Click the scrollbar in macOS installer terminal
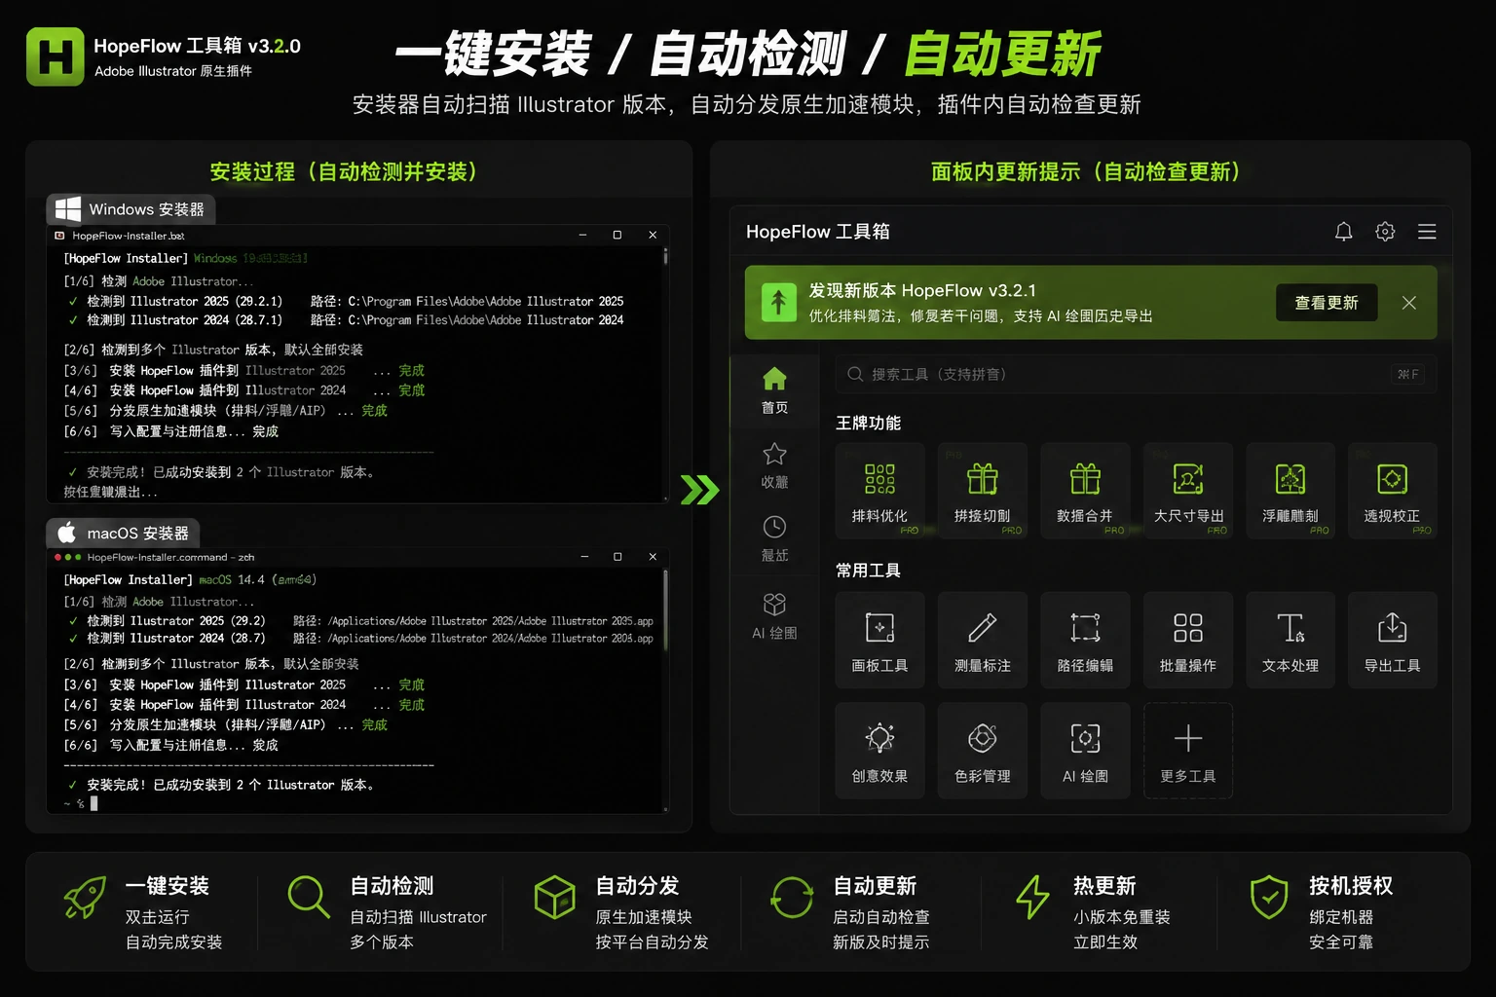The width and height of the screenshot is (1496, 997). click(665, 609)
